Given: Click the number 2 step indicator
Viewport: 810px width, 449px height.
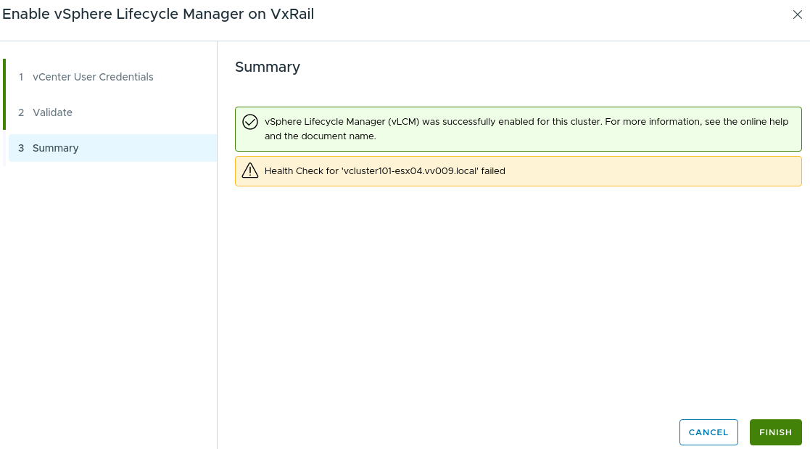Looking at the screenshot, I should pyautogui.click(x=20, y=112).
